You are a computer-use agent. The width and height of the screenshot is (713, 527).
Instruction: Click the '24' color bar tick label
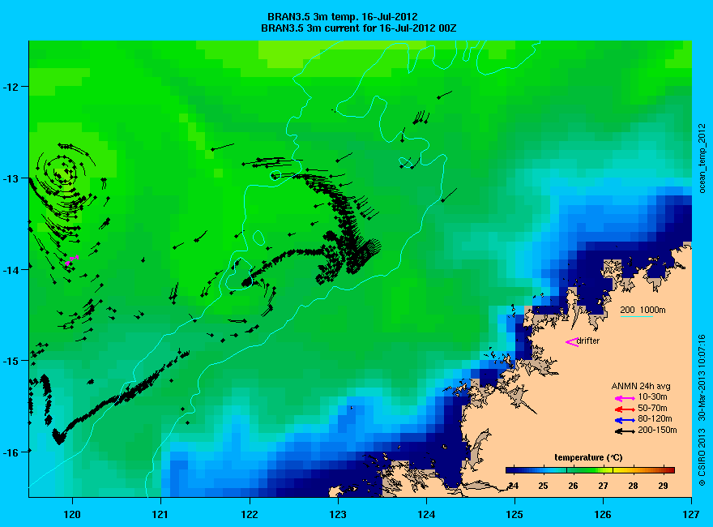click(514, 486)
